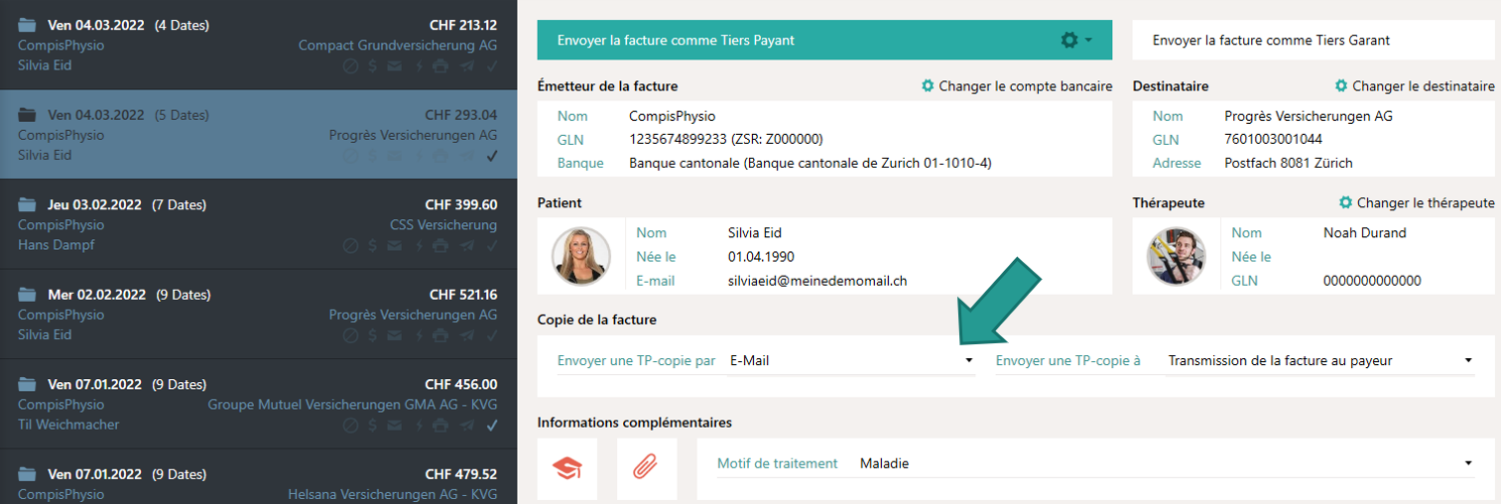Click printer icon in Compact Grundversicherung row
Image resolution: width=1501 pixels, height=504 pixels.
click(x=441, y=66)
